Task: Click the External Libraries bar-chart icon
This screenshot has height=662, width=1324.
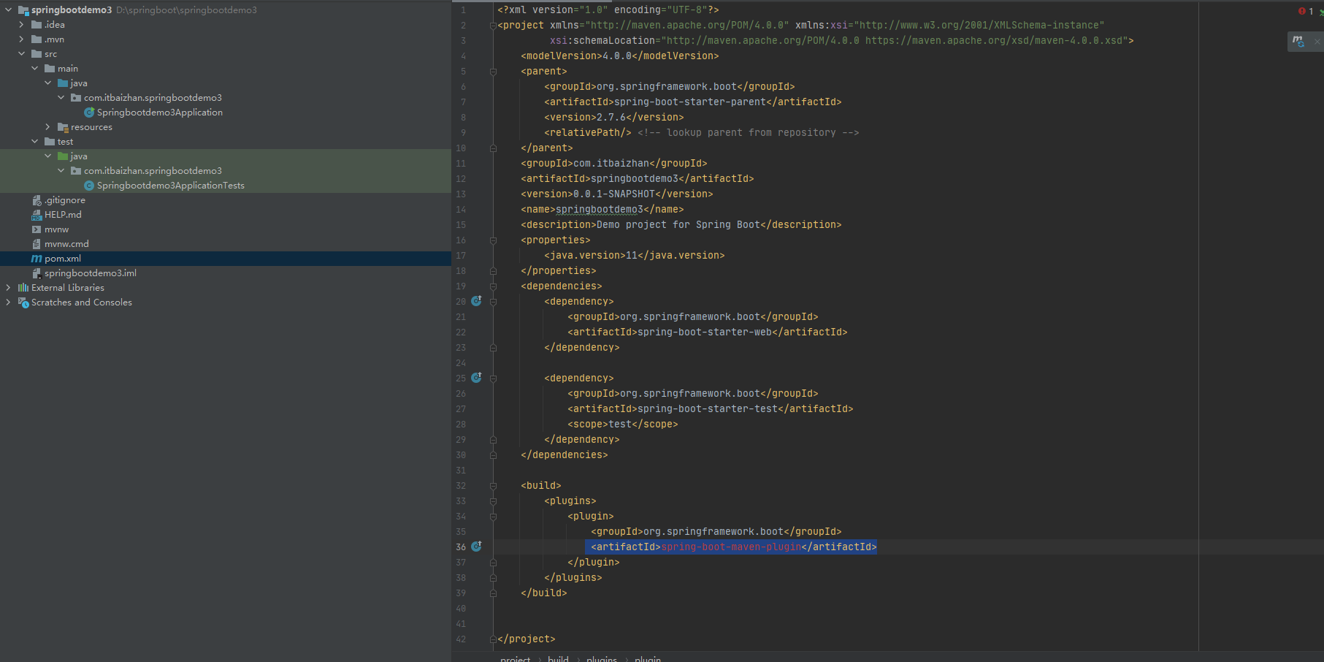Action: click(x=23, y=288)
